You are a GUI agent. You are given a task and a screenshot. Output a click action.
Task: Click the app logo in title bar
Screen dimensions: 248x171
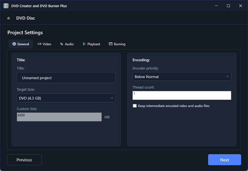6,6
